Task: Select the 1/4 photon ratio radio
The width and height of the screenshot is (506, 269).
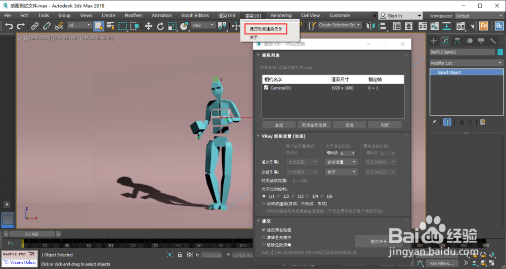Action: pyautogui.click(x=308, y=196)
